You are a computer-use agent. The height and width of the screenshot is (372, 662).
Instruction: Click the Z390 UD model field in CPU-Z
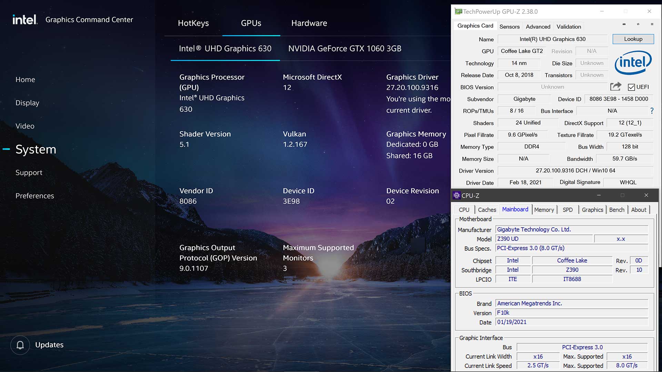(x=544, y=239)
